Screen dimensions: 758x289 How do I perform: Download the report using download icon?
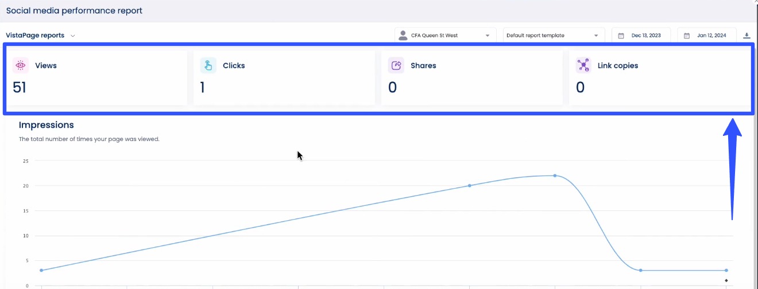tap(747, 36)
